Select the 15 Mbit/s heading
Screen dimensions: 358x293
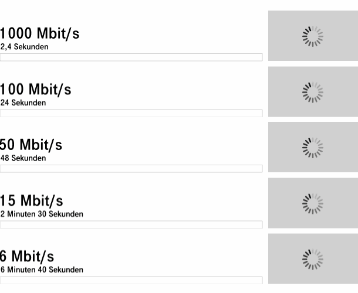(x=32, y=200)
